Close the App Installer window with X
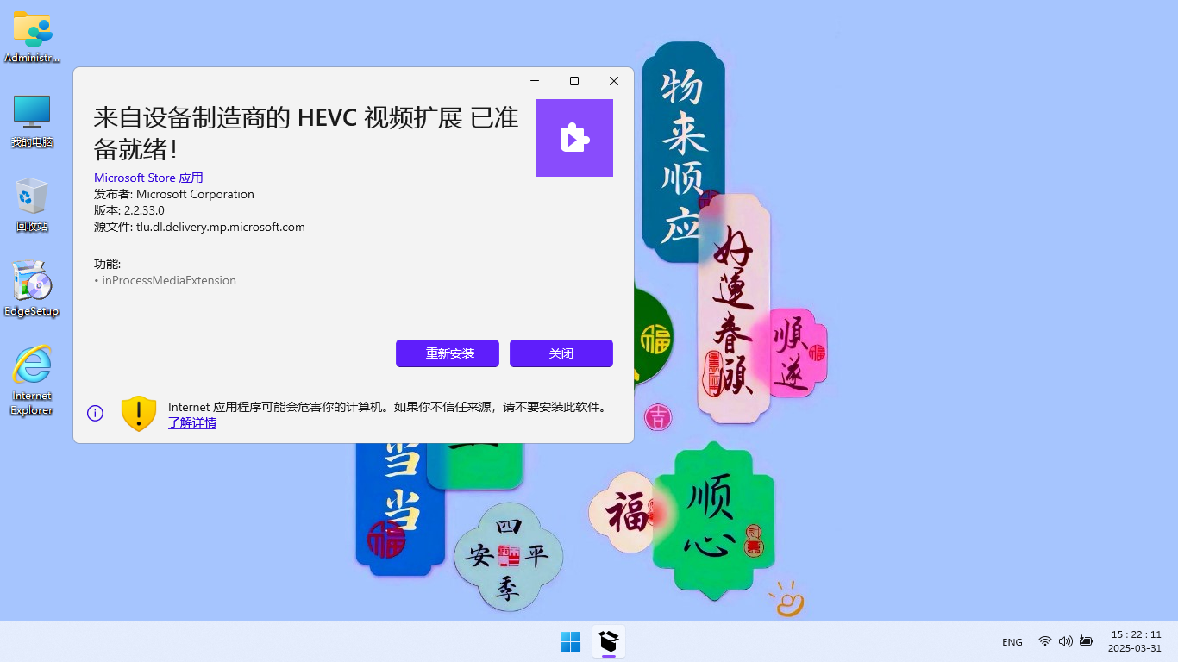 coord(614,81)
